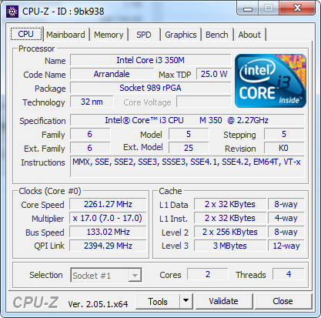Screen dimensions: 321x318
Task: Click the Close button at bottom
Action: tap(283, 301)
